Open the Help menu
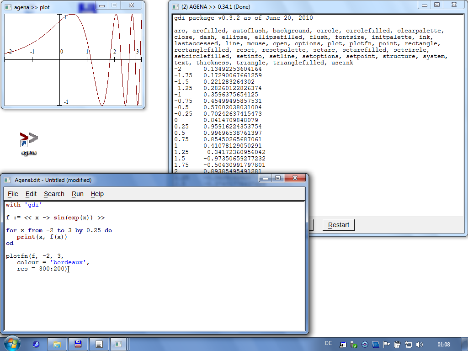The height and width of the screenshot is (351, 468). 97,194
